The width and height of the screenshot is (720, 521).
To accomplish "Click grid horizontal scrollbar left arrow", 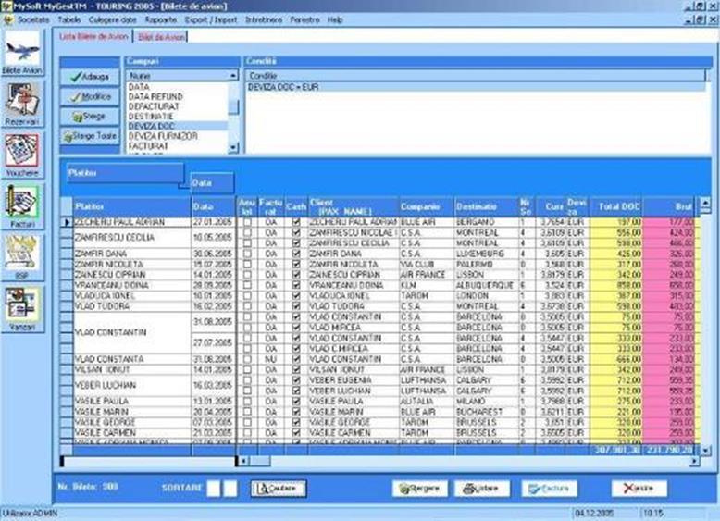I will click(242, 461).
